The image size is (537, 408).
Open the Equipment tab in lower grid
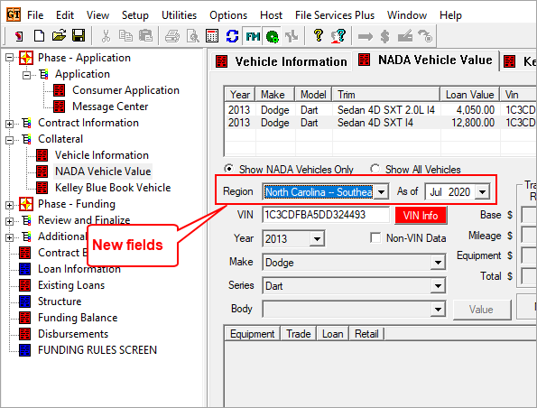(252, 334)
